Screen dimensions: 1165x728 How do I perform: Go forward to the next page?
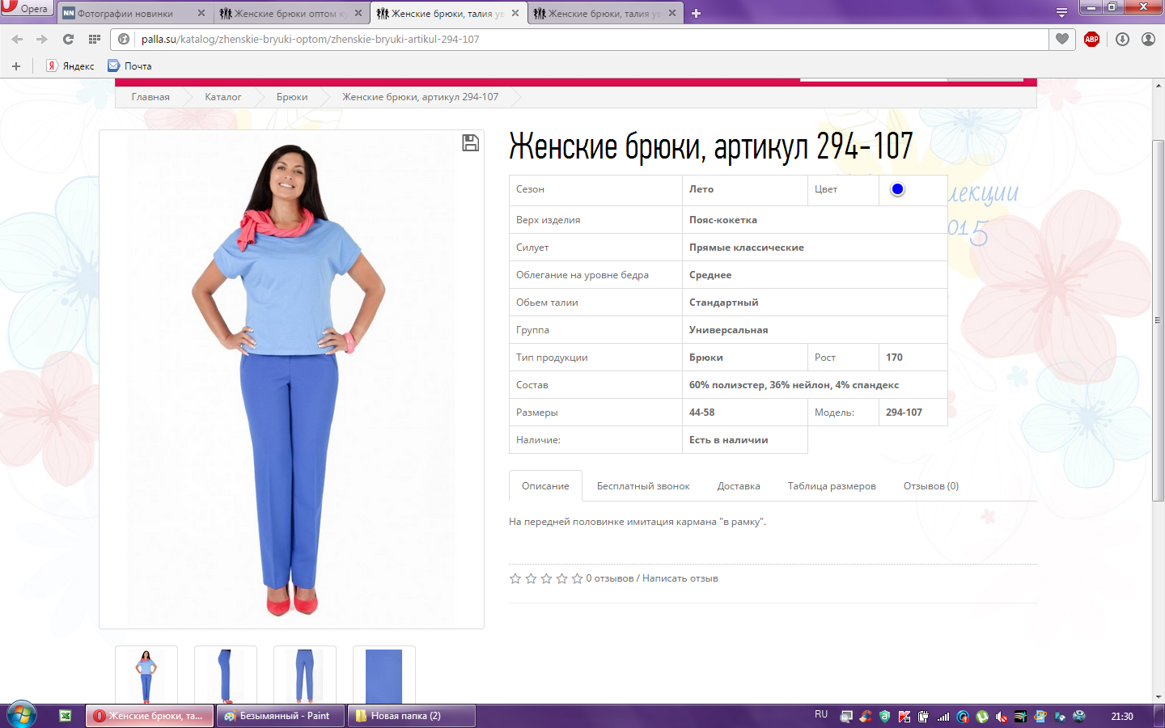41,39
